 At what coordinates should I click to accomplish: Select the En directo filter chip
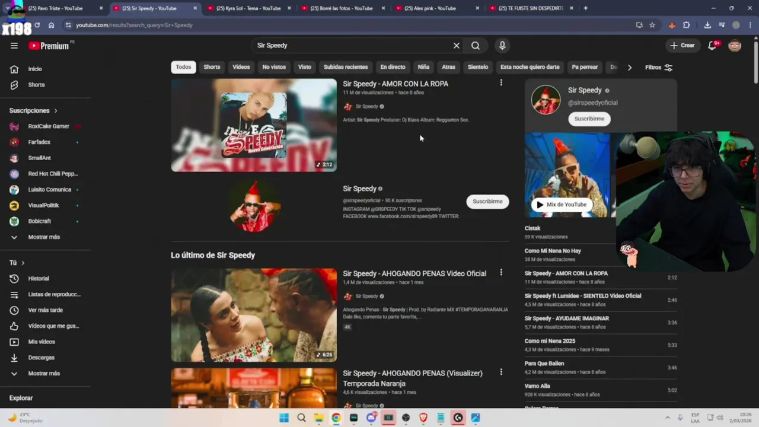click(x=393, y=67)
